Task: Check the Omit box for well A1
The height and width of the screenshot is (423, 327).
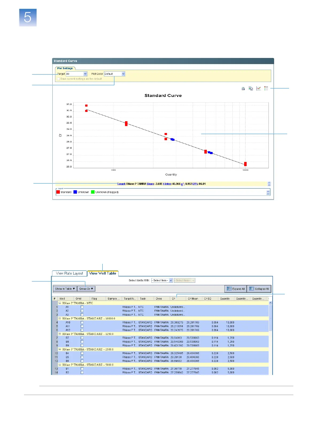Action: (x=82, y=307)
